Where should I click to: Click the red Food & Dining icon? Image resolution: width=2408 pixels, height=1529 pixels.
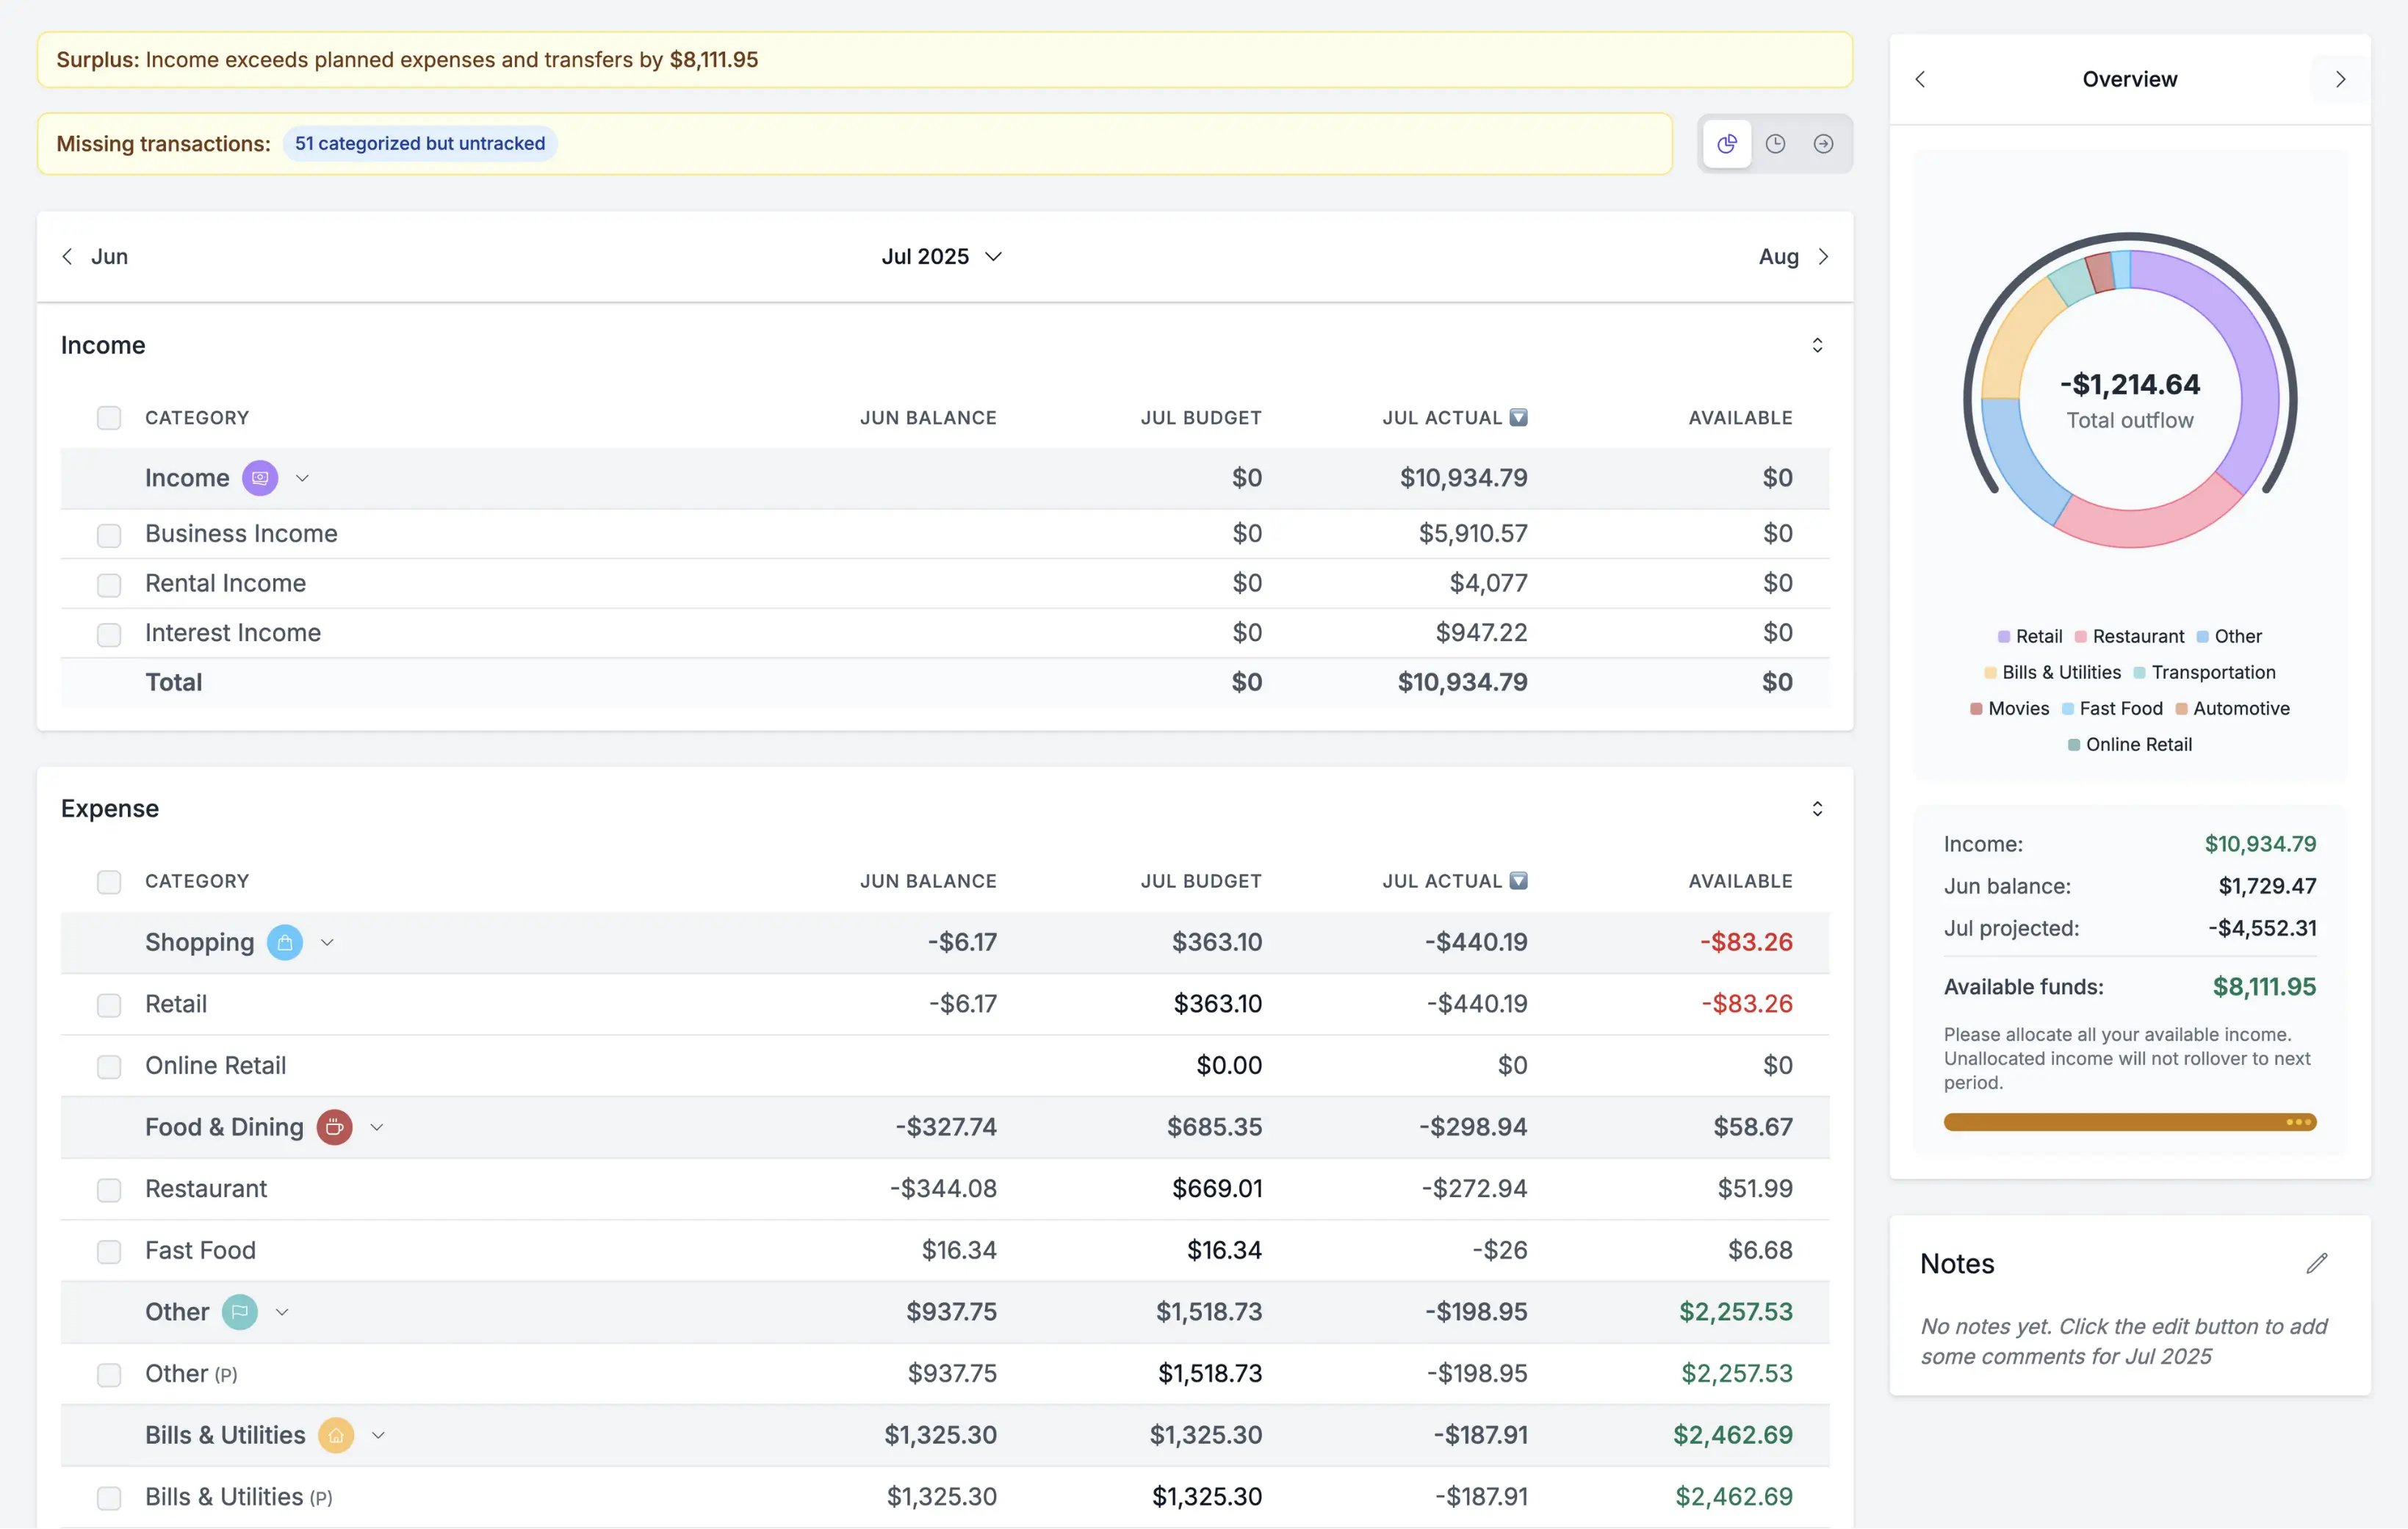coord(334,1127)
